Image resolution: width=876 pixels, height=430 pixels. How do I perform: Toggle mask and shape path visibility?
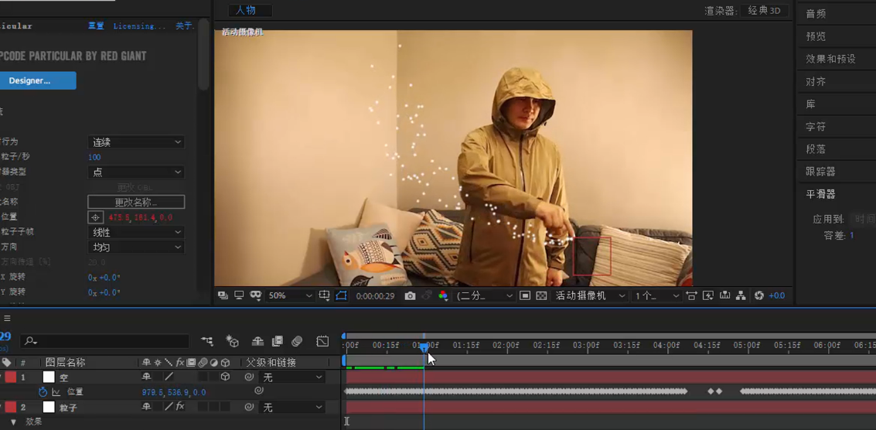click(x=256, y=295)
